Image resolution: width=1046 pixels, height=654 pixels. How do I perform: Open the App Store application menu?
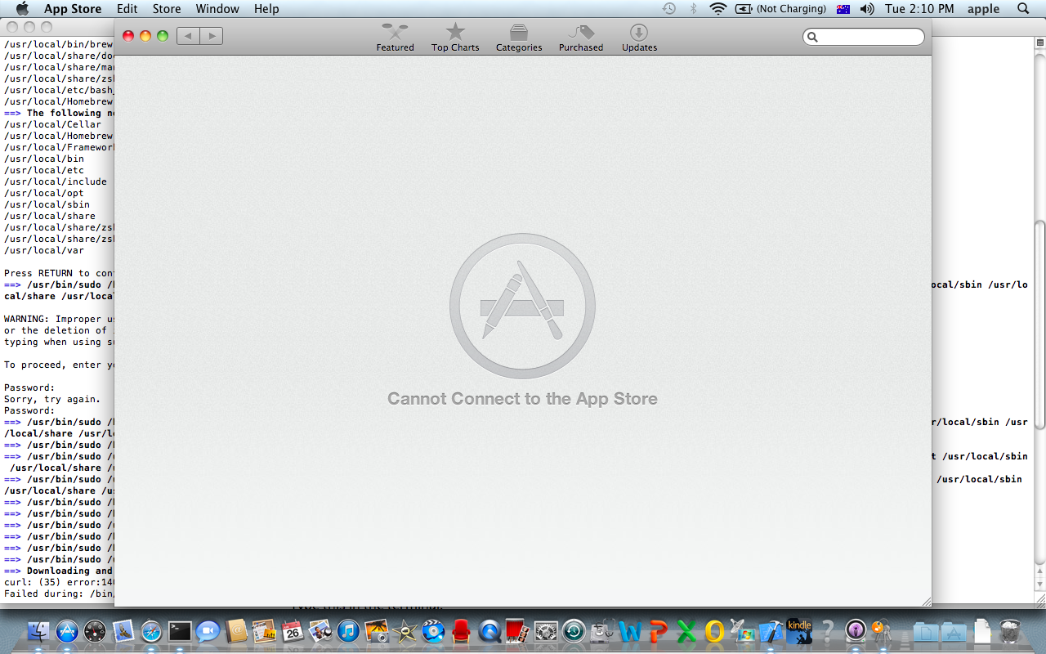73,9
